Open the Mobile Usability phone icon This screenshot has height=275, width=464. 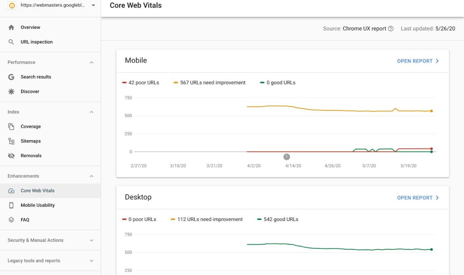pos(11,205)
